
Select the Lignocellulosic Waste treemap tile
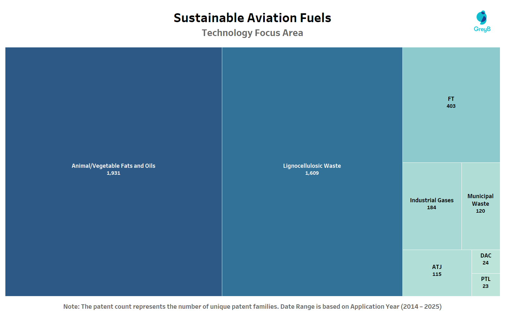coord(312,126)
